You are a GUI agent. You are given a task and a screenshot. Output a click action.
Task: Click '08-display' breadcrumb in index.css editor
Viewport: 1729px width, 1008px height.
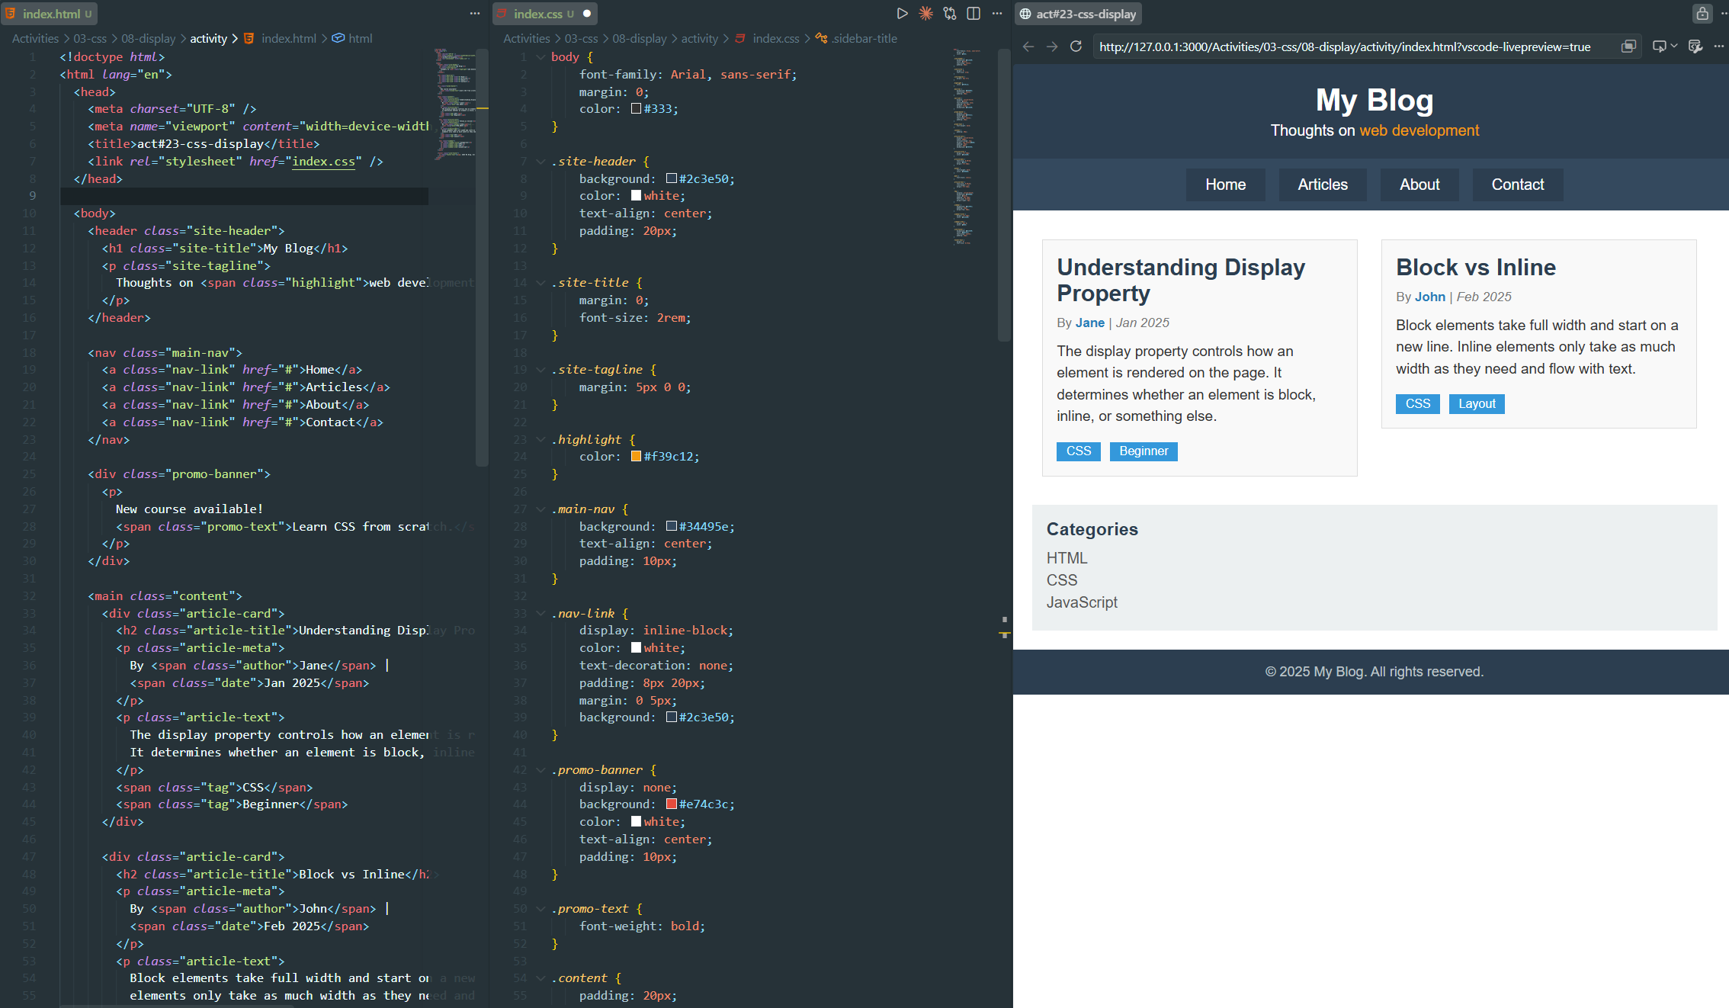pyautogui.click(x=639, y=38)
